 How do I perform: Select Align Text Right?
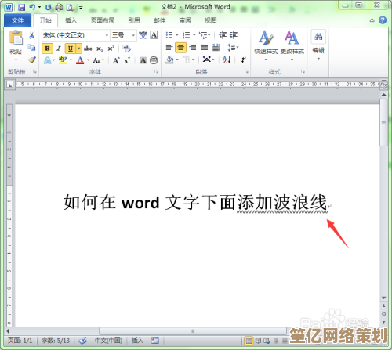tap(192, 48)
